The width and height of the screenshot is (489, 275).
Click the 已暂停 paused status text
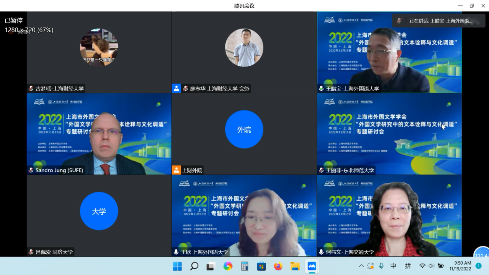pos(14,20)
